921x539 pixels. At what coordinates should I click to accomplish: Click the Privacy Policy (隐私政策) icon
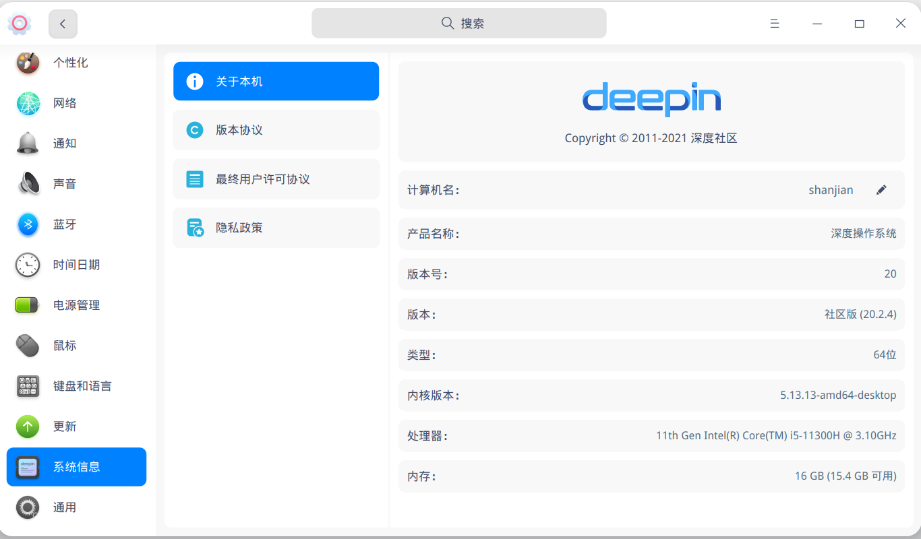click(x=195, y=228)
